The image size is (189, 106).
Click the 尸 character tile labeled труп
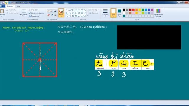[113, 64]
